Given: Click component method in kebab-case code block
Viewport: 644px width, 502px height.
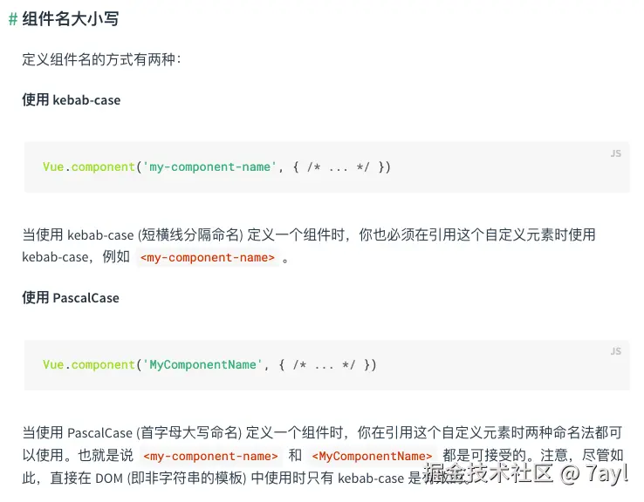Looking at the screenshot, I should (x=103, y=166).
